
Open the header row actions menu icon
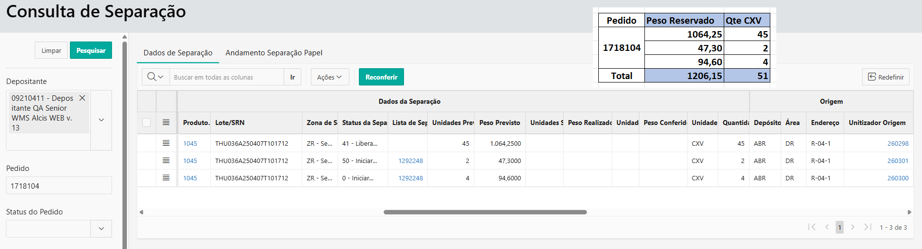coord(166,123)
